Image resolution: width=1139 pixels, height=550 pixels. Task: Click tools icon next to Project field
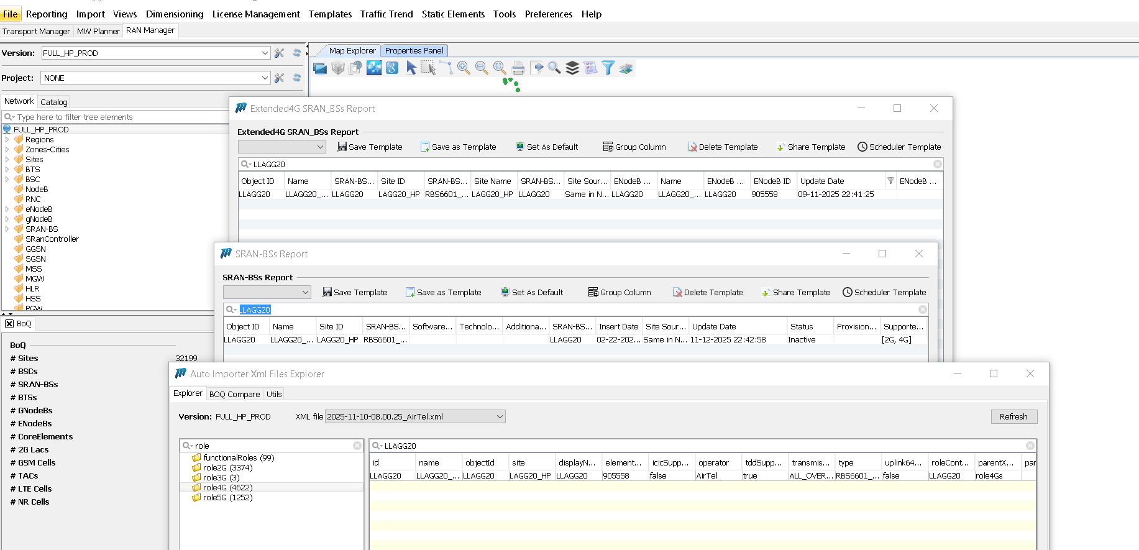280,78
